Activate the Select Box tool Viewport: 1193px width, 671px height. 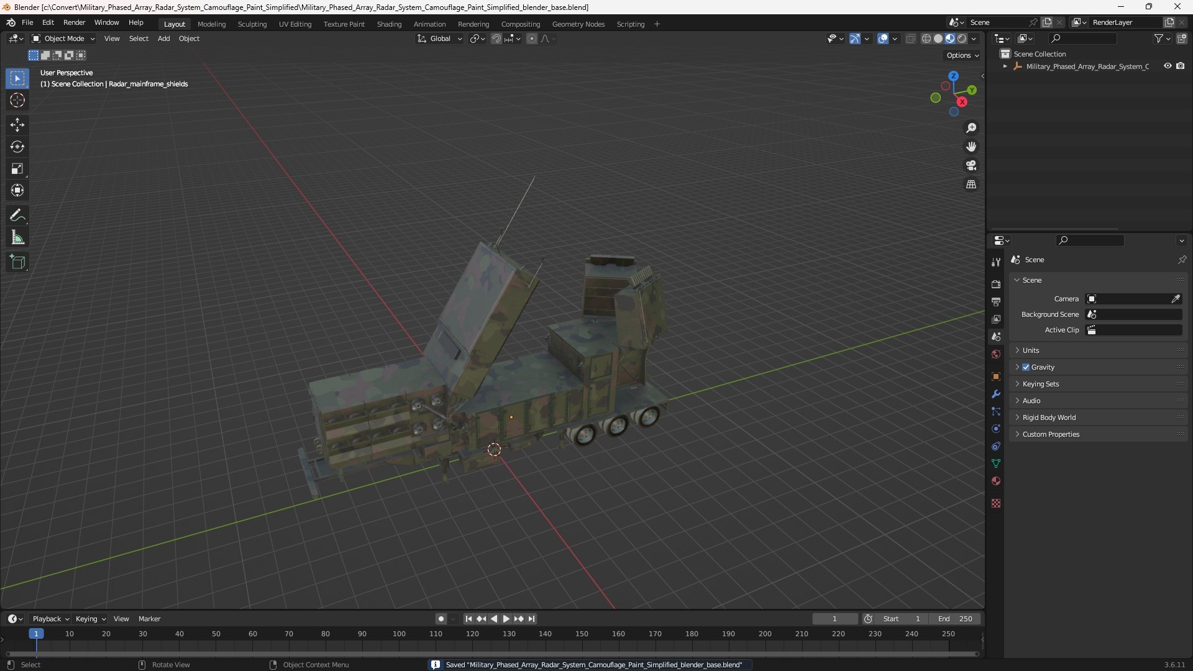click(x=17, y=79)
